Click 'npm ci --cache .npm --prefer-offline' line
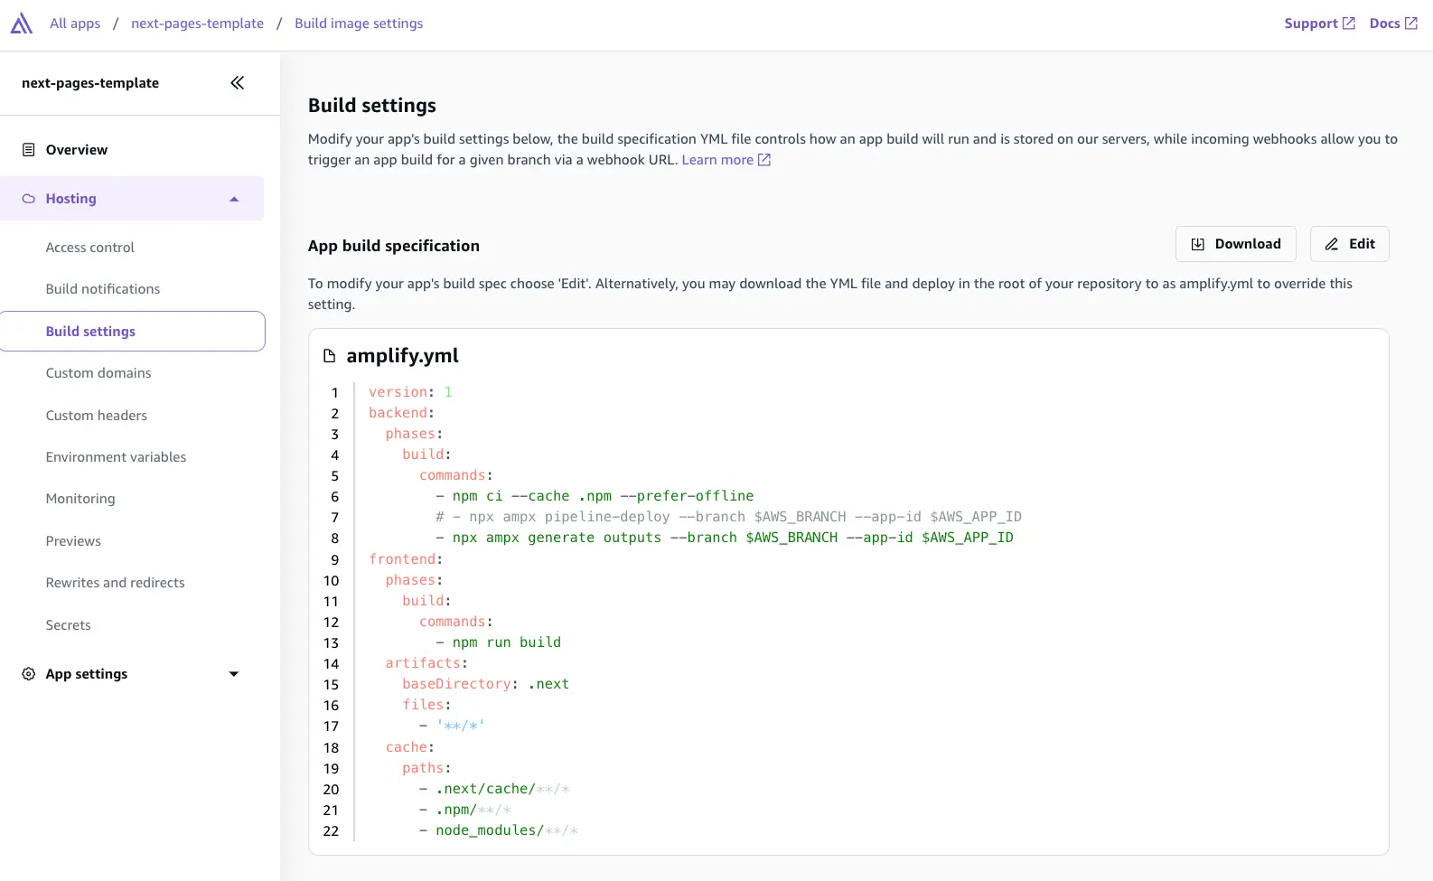 (595, 496)
